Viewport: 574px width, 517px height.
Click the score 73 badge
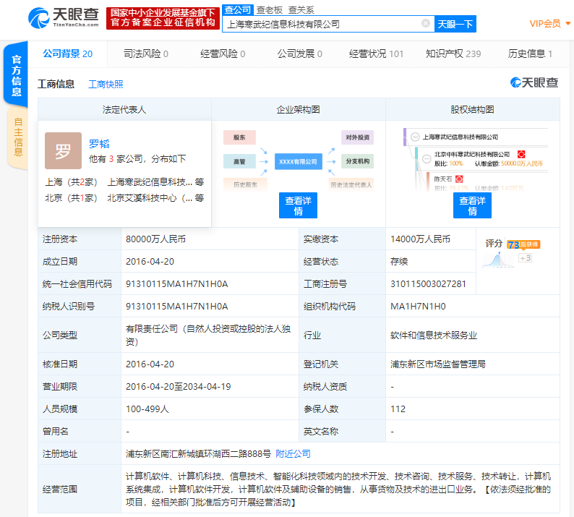tap(523, 244)
